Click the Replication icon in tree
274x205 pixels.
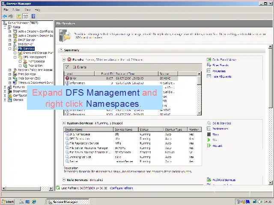[25, 65]
